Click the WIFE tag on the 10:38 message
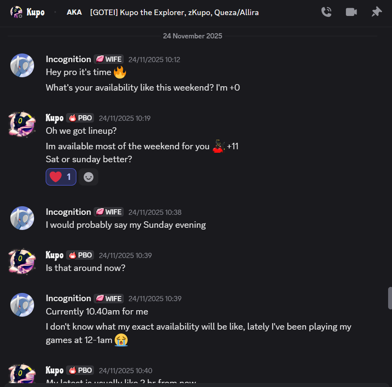The image size is (392, 387). pyautogui.click(x=109, y=212)
